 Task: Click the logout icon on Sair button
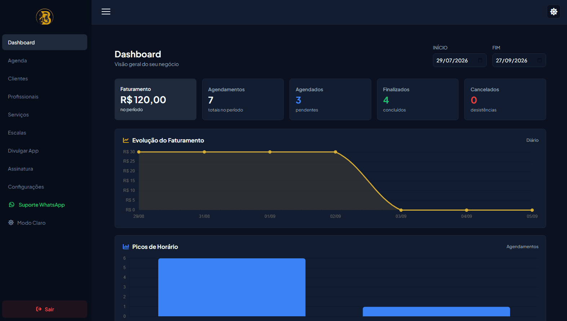pyautogui.click(x=39, y=309)
